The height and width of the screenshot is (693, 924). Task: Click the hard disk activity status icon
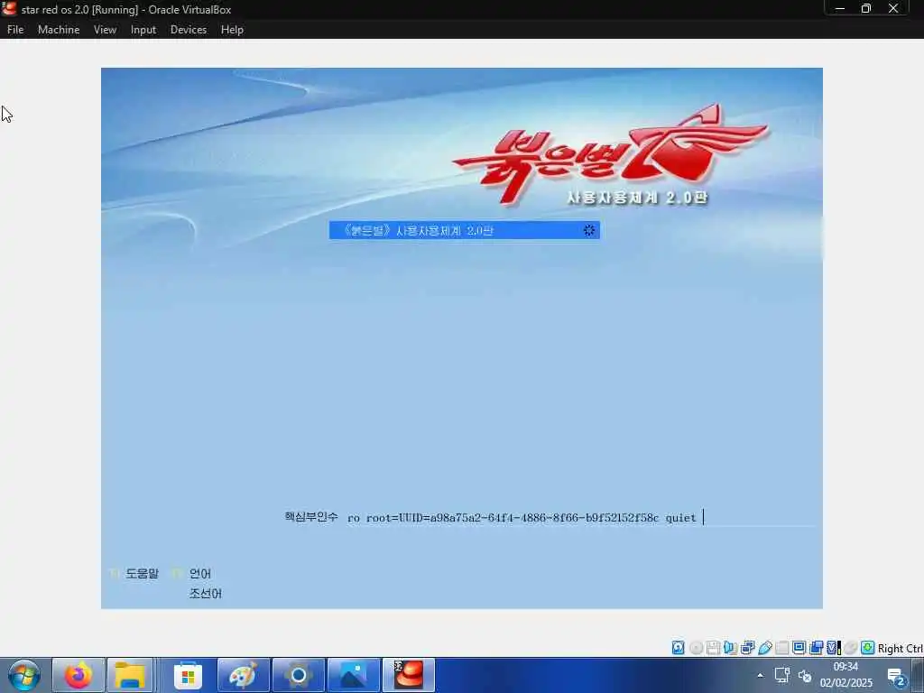pos(679,648)
